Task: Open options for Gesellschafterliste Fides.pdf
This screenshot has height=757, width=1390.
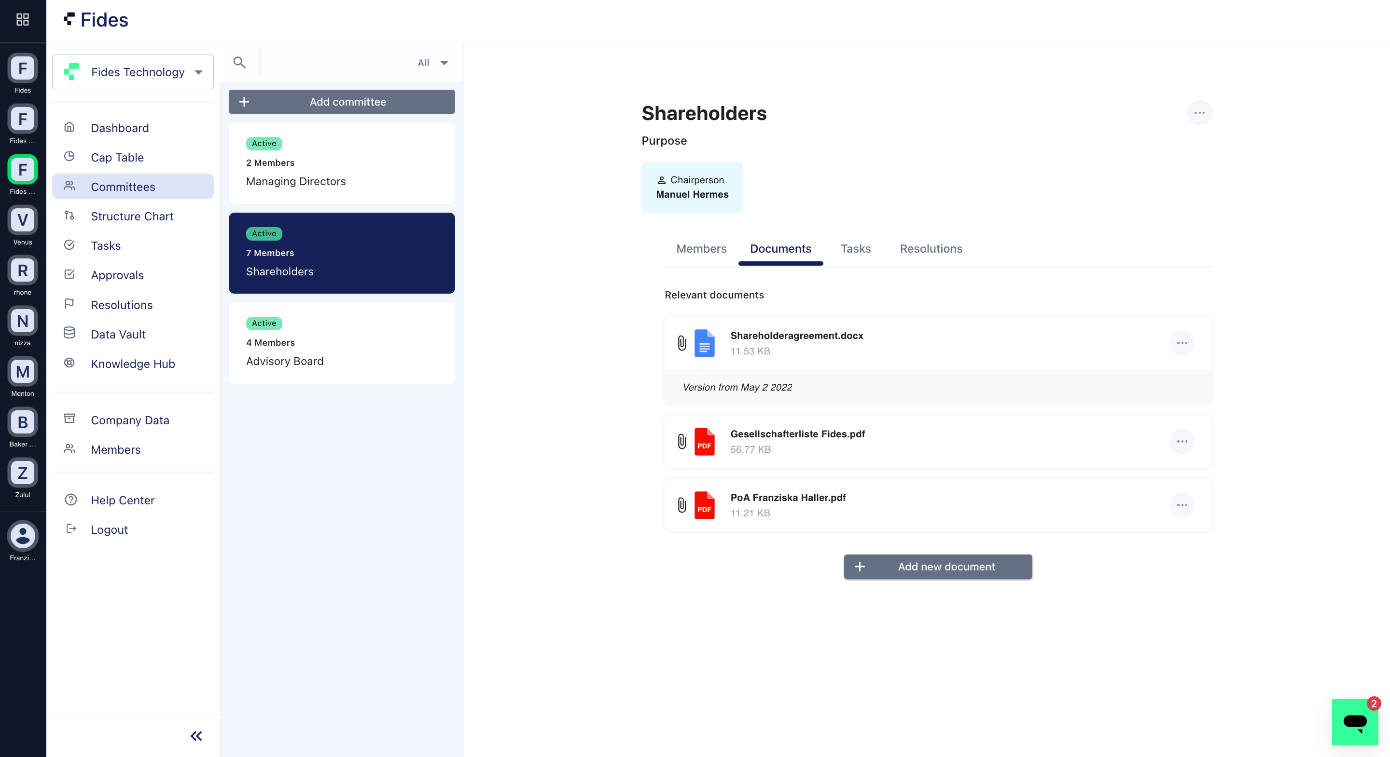Action: [x=1181, y=441]
